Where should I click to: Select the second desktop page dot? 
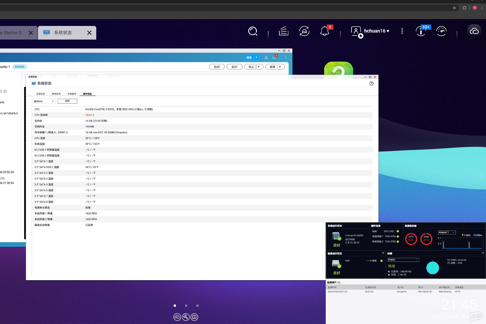(x=186, y=306)
